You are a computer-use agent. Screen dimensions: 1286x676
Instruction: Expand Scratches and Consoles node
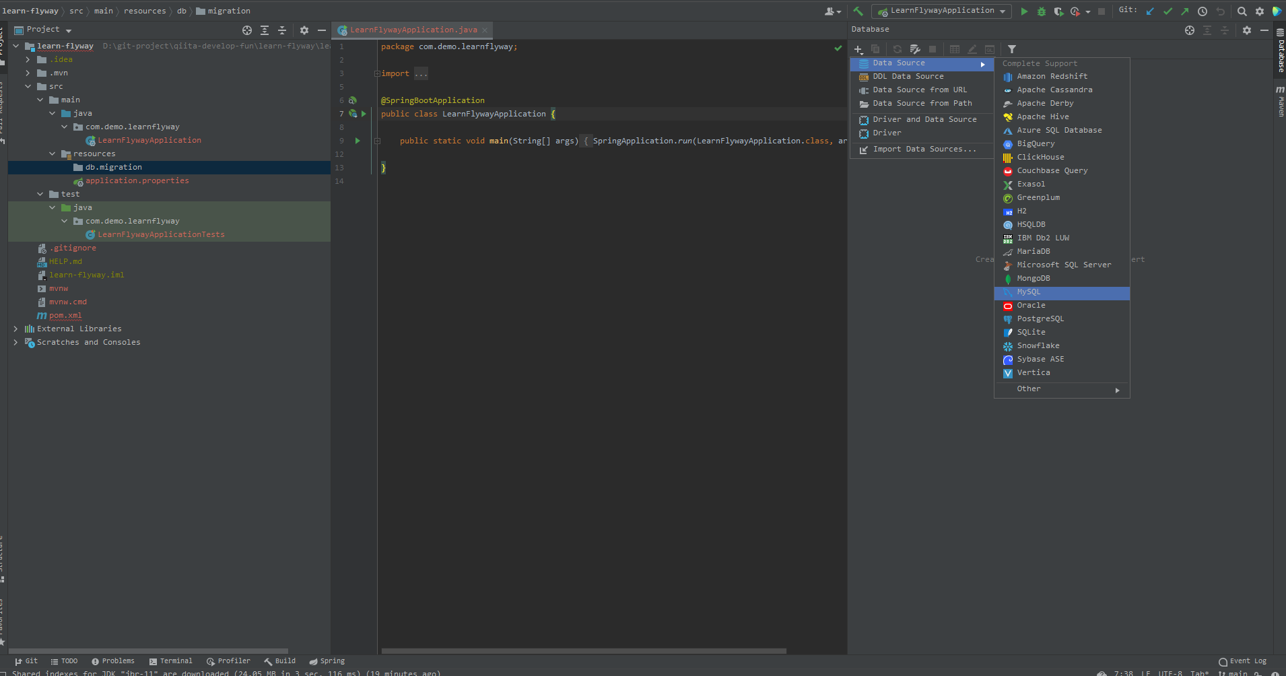(x=16, y=343)
